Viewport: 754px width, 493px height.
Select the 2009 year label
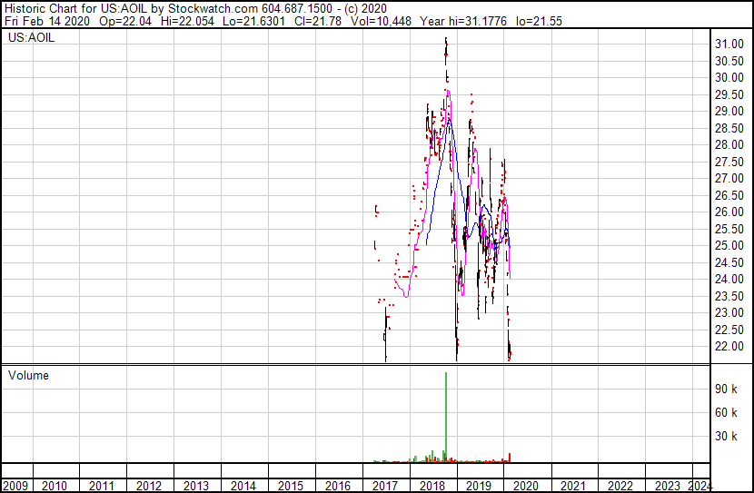[x=16, y=486]
